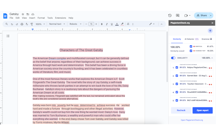Open the Tools menu
Image resolution: width=216 pixels, height=135 pixels.
pos(50,18)
